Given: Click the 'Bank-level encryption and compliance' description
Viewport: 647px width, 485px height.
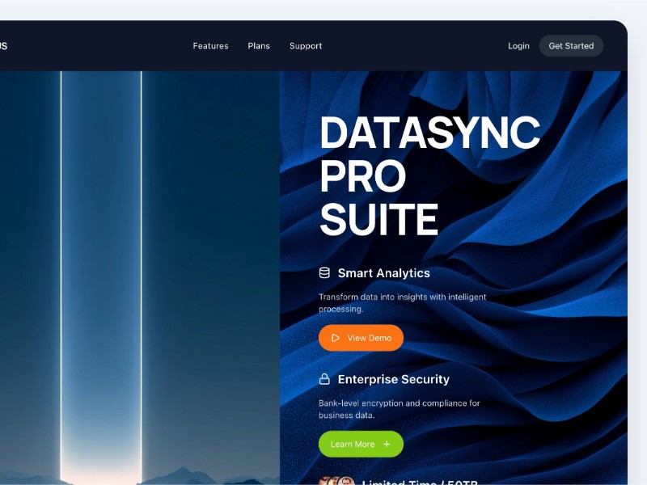Looking at the screenshot, I should pos(400,409).
